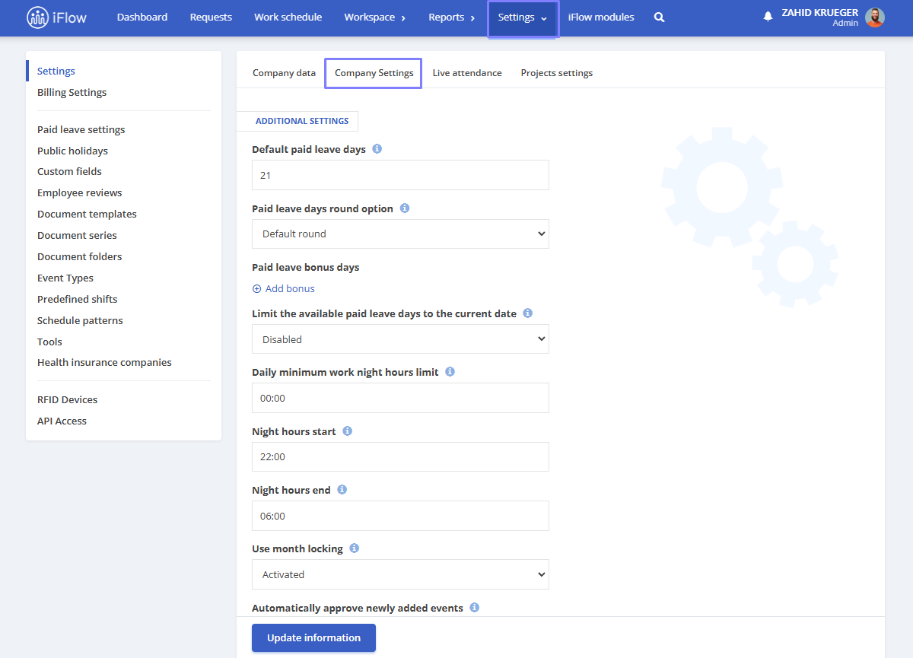This screenshot has width=913, height=658.
Task: Expand the Reports menu
Action: tap(452, 17)
